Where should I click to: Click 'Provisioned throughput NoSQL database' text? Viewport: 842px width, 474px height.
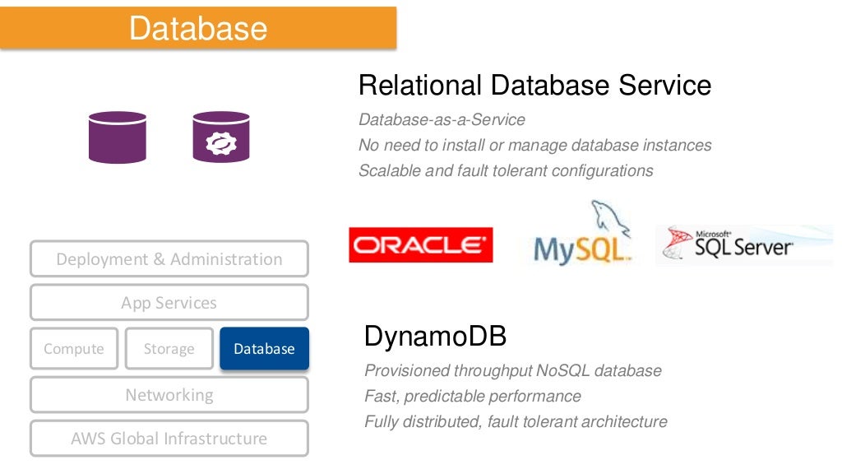point(512,371)
